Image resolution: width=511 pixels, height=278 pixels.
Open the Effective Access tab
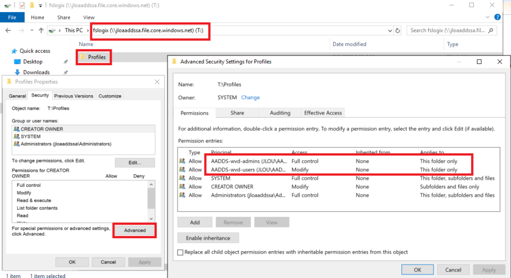(323, 113)
